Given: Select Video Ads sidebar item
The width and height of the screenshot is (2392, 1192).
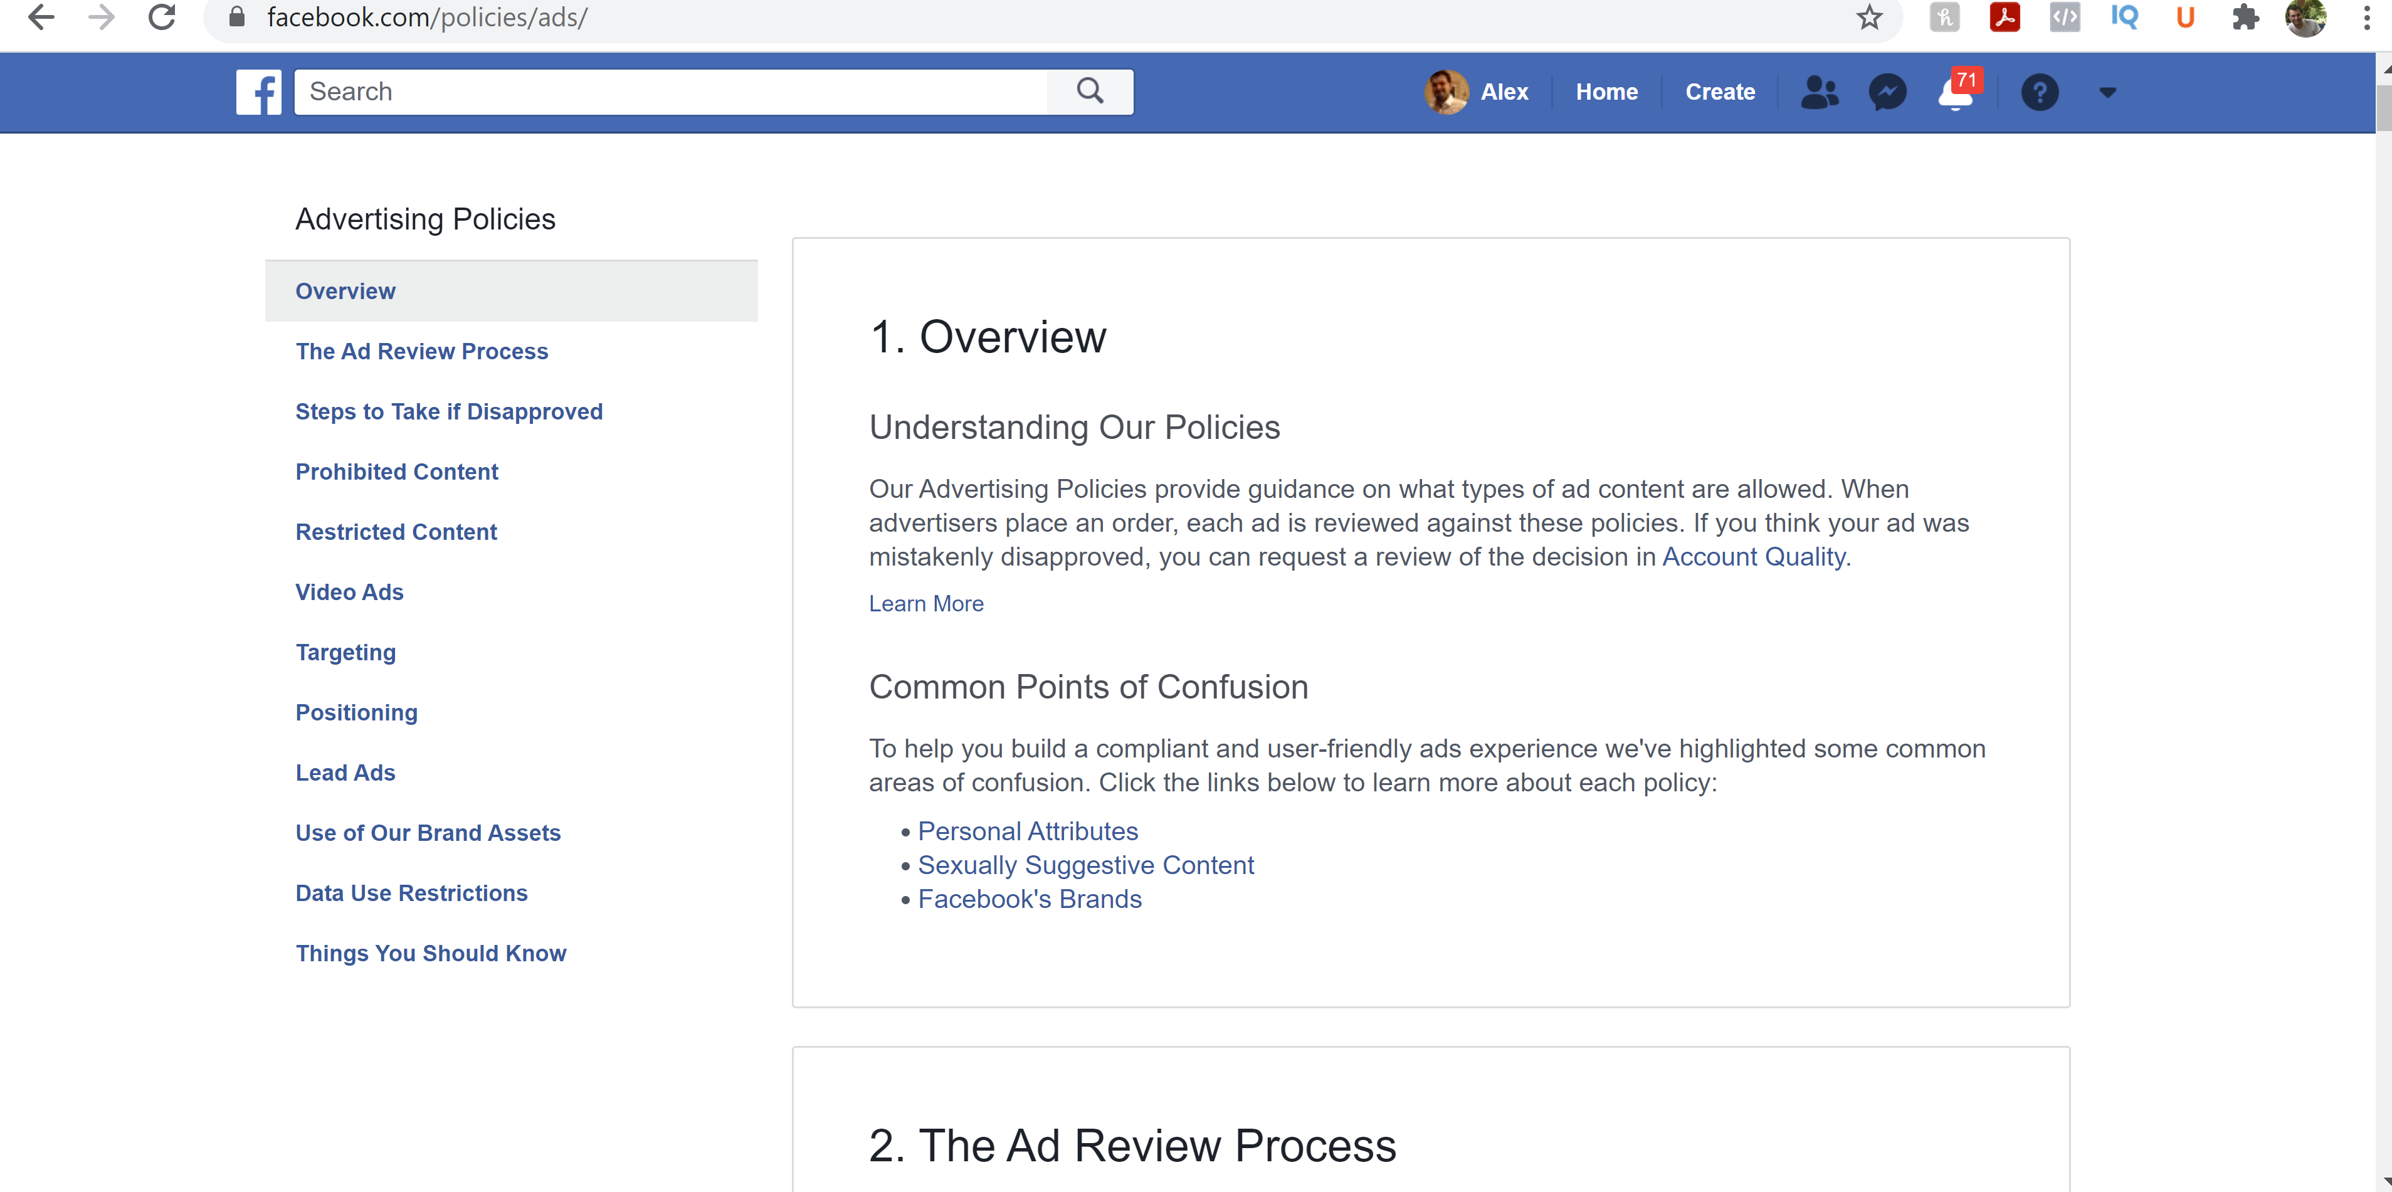Looking at the screenshot, I should coord(349,591).
